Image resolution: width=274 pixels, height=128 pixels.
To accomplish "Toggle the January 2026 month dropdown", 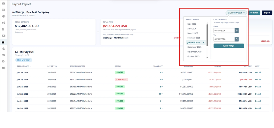I will [236, 13].
